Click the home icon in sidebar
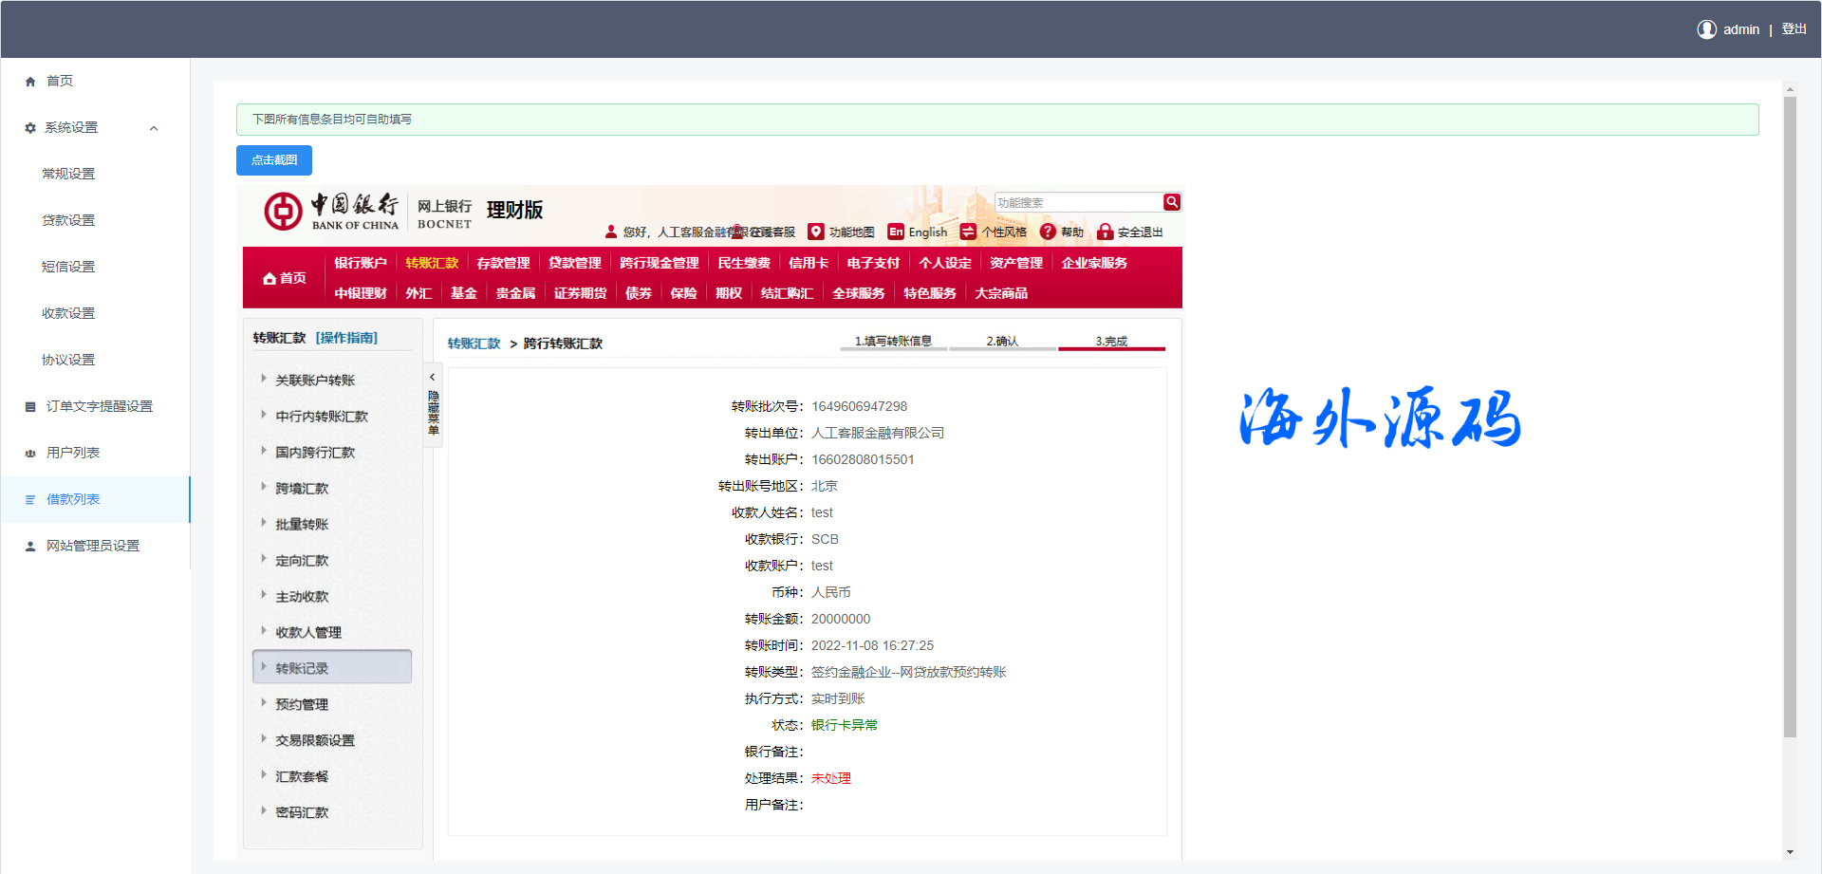The height and width of the screenshot is (874, 1822). point(30,82)
